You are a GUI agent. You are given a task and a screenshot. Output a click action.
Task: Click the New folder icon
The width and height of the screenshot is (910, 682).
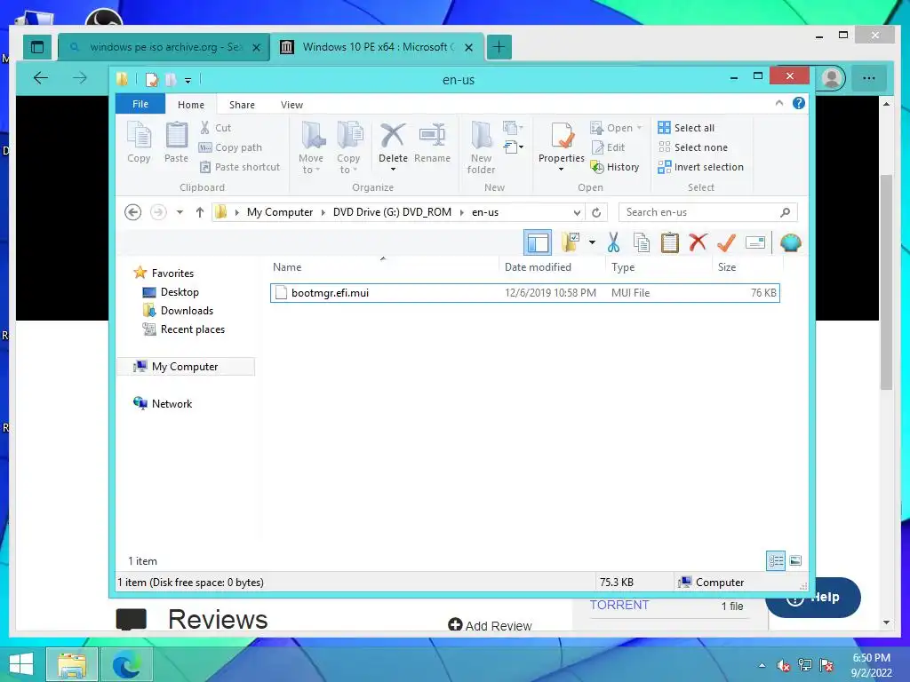click(481, 147)
